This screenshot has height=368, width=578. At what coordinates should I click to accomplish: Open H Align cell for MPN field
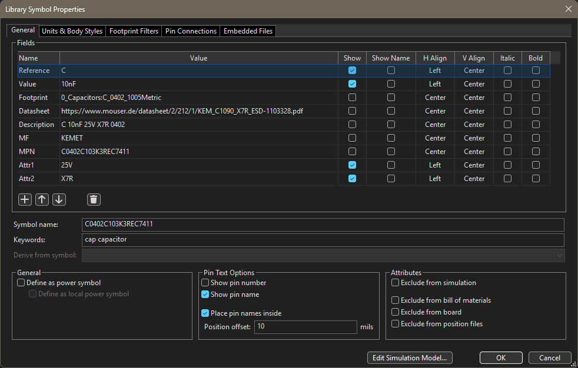[435, 152]
